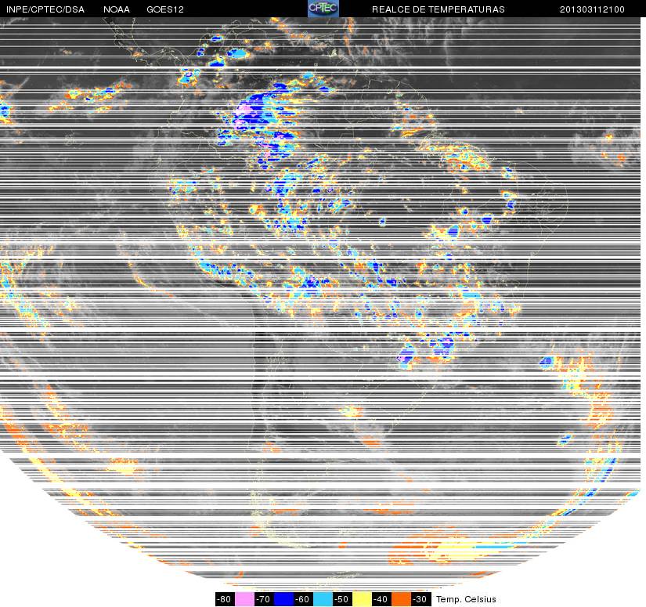This screenshot has width=646, height=607.
Task: Click the orange swatch after -40
Action: coord(401,599)
